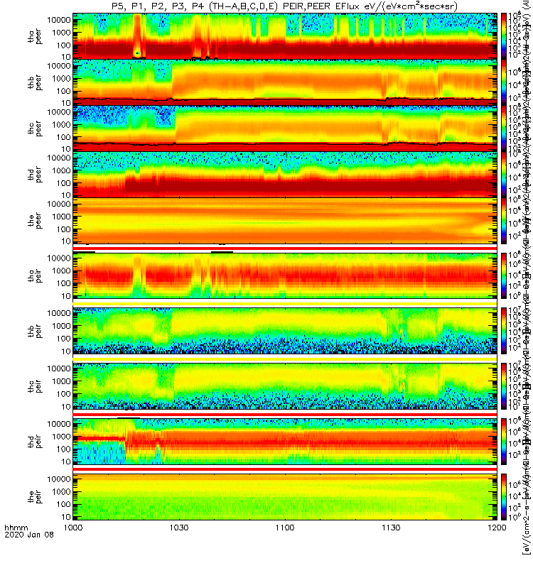Click the tha peir color scale bar

tap(504, 275)
